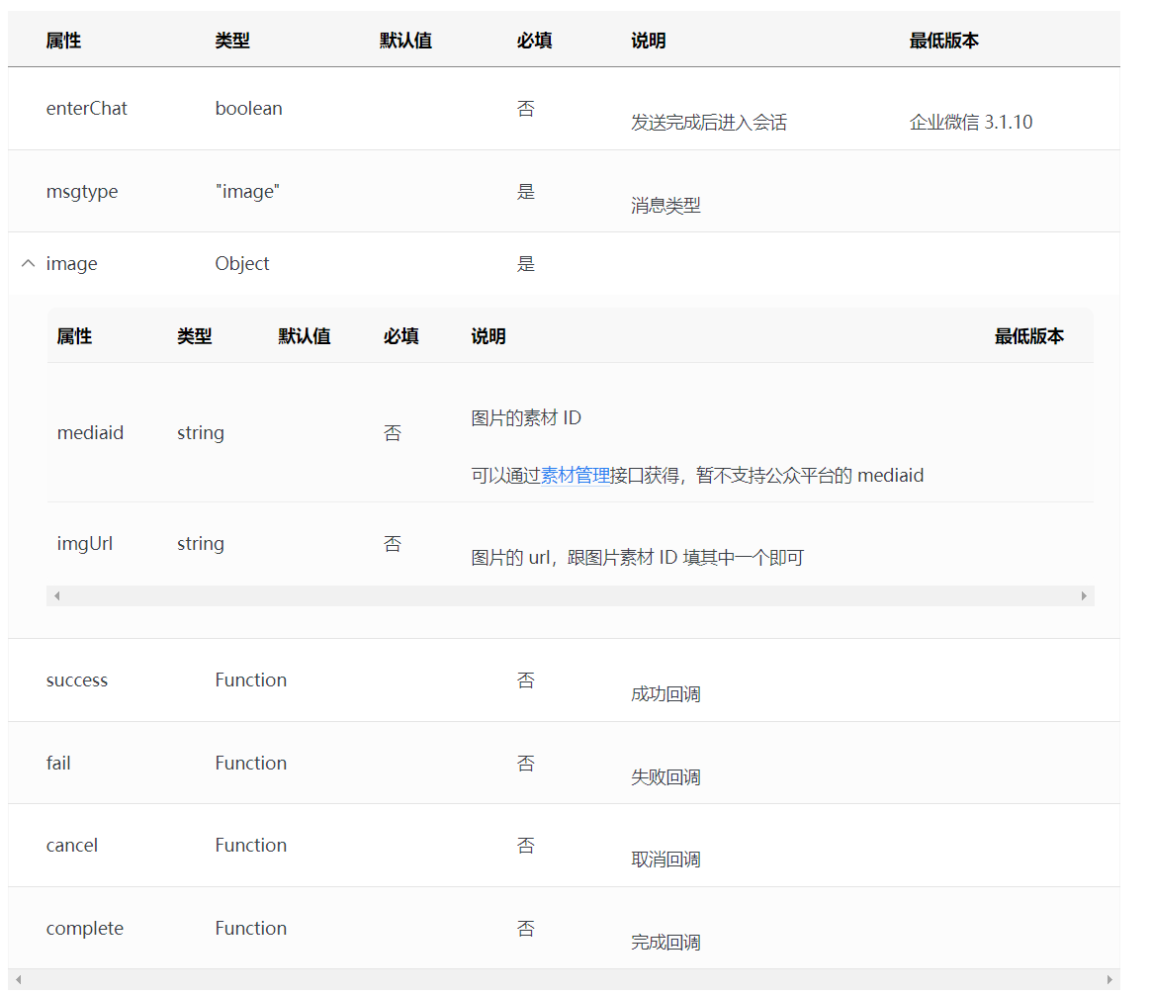The image size is (1153, 997).
Task: Click the 属性 column header
Action: [x=63, y=41]
